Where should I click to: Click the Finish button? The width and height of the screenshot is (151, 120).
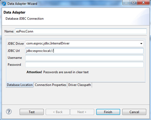pyautogui.click(x=108, y=112)
